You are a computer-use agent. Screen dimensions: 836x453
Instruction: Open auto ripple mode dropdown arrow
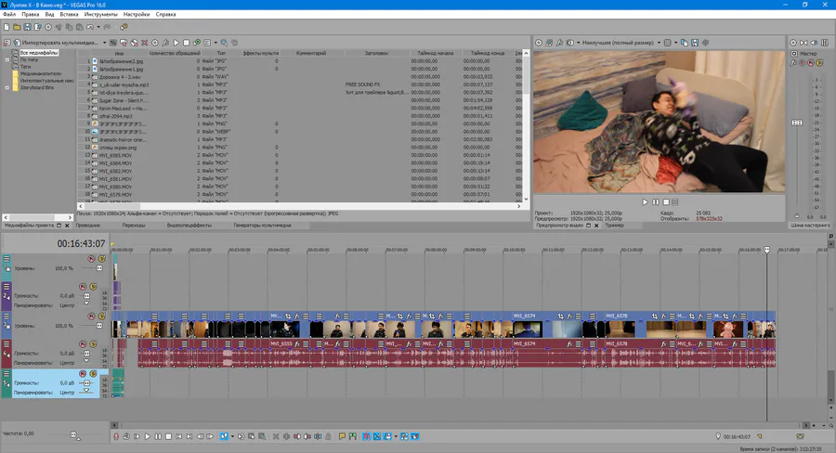tap(396, 436)
